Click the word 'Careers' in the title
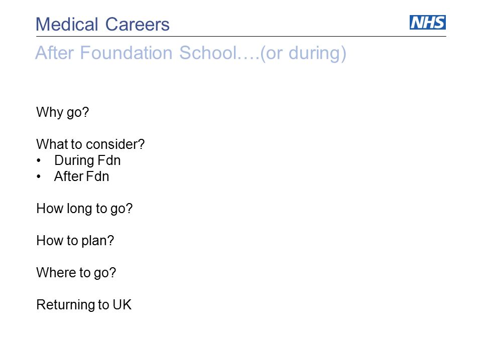482x361 pixels. tap(138, 24)
